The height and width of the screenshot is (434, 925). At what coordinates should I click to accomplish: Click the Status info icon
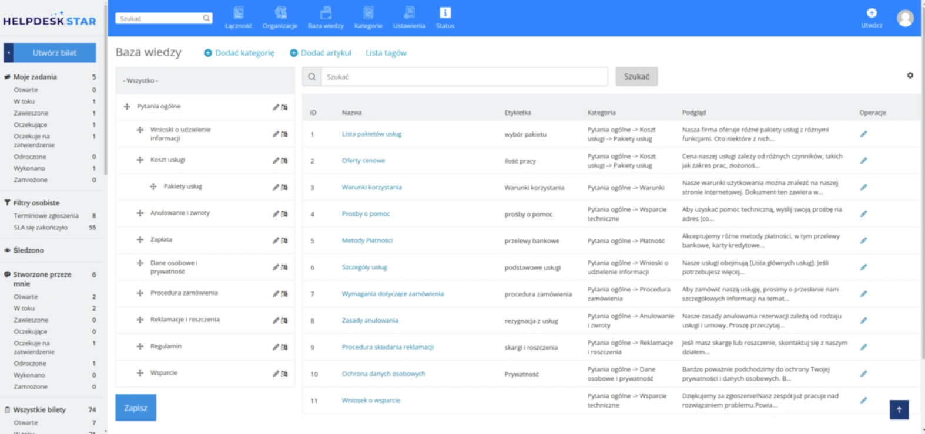[445, 13]
